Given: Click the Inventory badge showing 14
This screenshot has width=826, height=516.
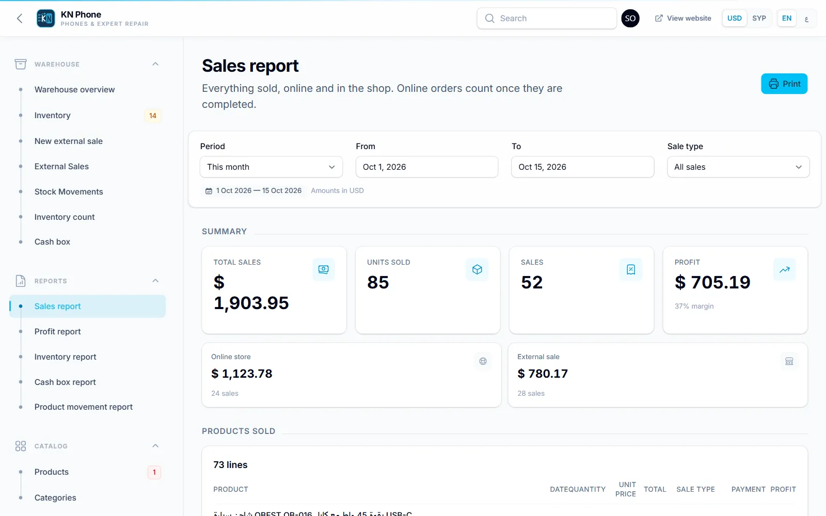Looking at the screenshot, I should click(153, 116).
